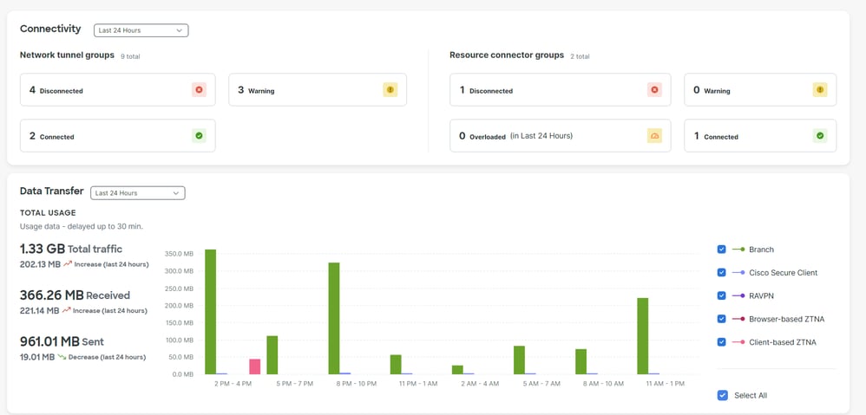The height and width of the screenshot is (415, 866).
Task: Uncheck the Branch legend checkbox
Action: [721, 250]
